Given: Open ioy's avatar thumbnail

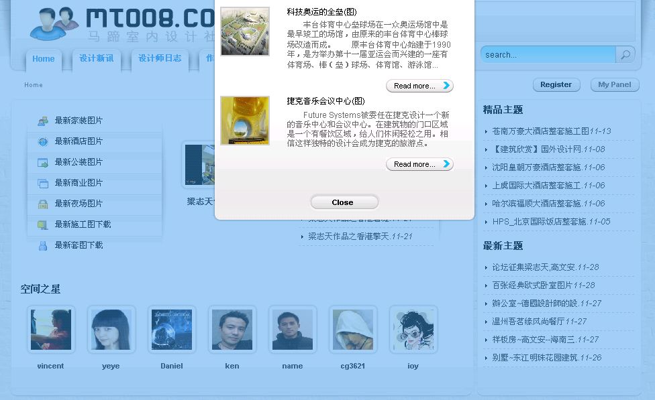Looking at the screenshot, I should coord(413,330).
